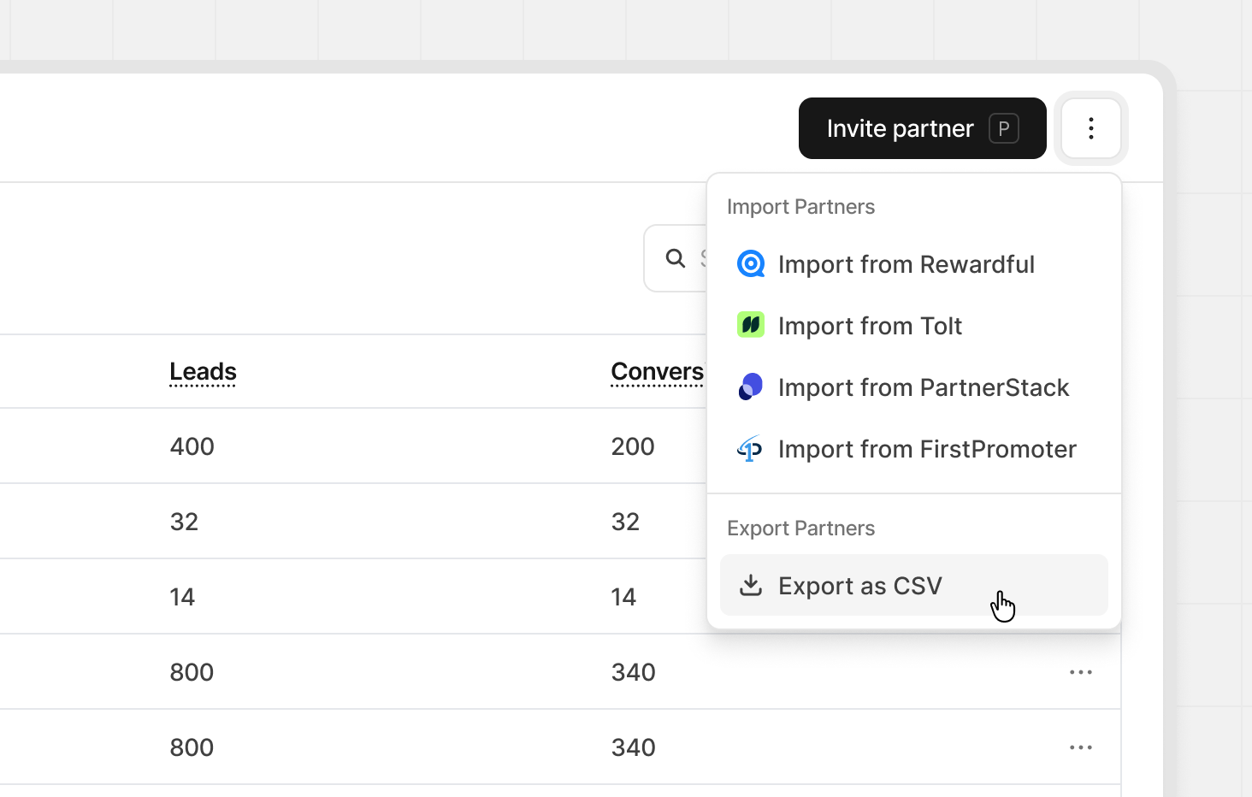Click the PartnerStack logo icon
This screenshot has height=797, width=1252.
(750, 387)
